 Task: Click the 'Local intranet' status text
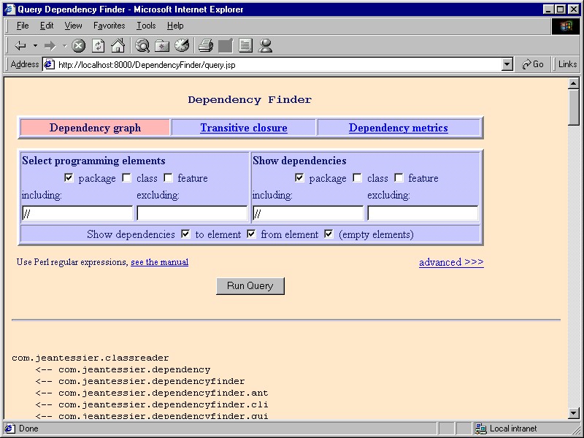point(513,429)
